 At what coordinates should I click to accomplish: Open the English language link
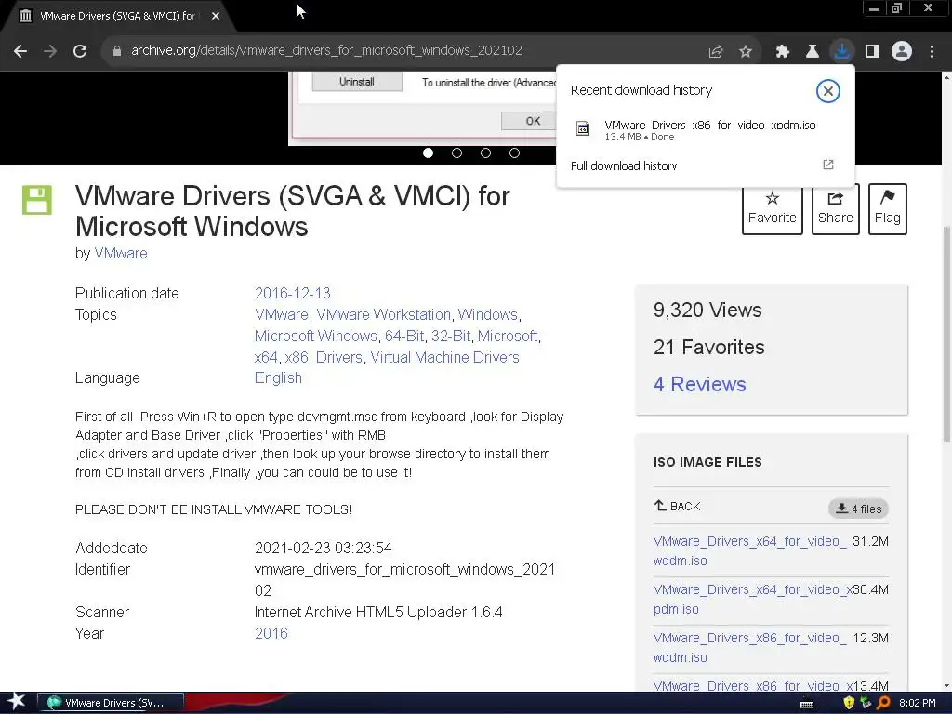(x=278, y=377)
